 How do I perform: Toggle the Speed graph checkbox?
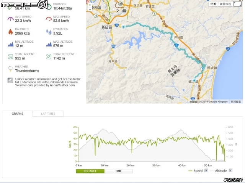tap(206, 171)
